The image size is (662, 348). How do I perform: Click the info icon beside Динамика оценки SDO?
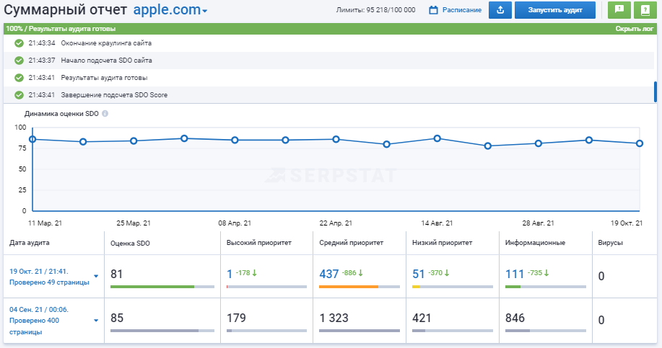(105, 114)
